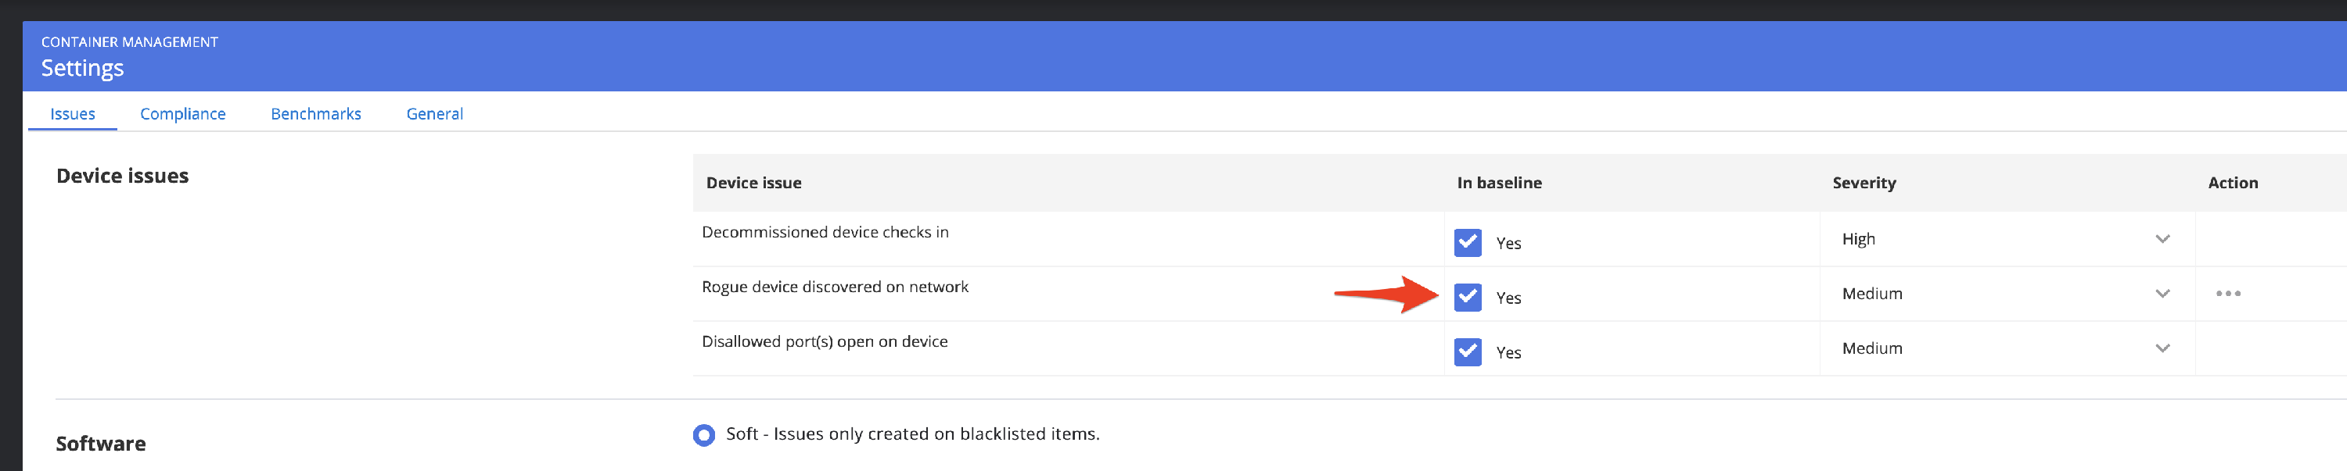2347x471 pixels.
Task: Expand severity dropdown for Rogue device row
Action: point(2004,294)
